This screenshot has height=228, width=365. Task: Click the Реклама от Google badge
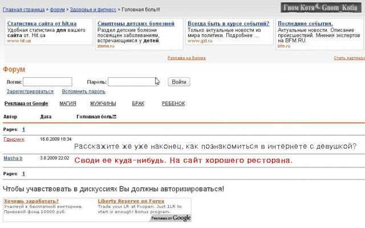171,218
